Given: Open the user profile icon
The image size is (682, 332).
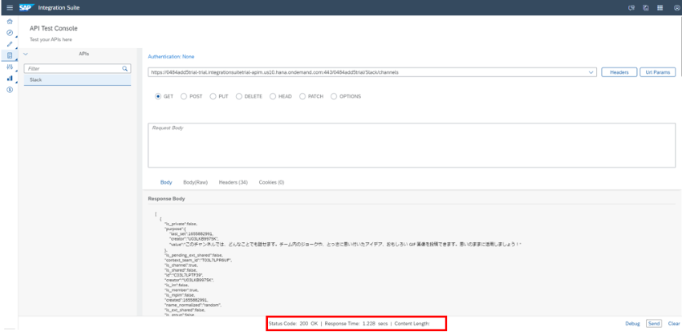Looking at the screenshot, I should click(x=676, y=8).
